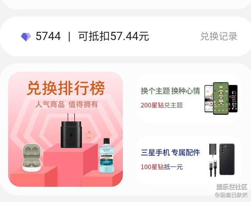Open the 兑换排行榜 ranking banner title
Image resolution: width=251 pixels, height=202 pixels.
(x=66, y=88)
